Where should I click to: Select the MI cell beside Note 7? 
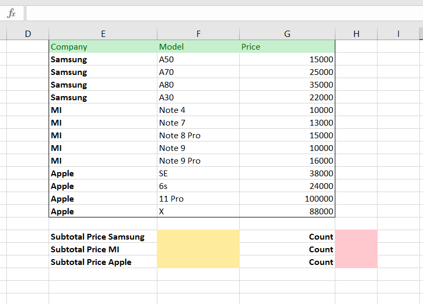click(x=103, y=122)
